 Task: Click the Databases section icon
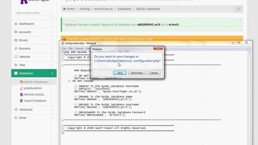pos(16,73)
